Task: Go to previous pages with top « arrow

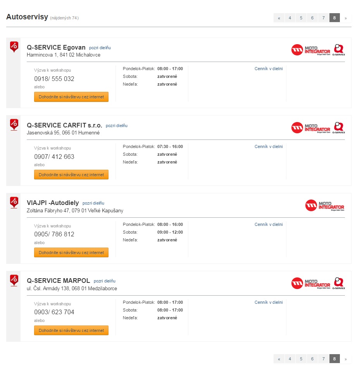Action: [279, 18]
